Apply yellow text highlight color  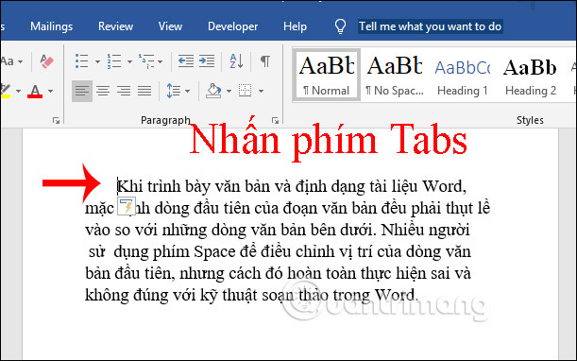5,91
